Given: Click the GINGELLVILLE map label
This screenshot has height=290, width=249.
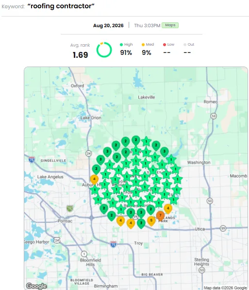Looking at the screenshot, I should (53, 160).
